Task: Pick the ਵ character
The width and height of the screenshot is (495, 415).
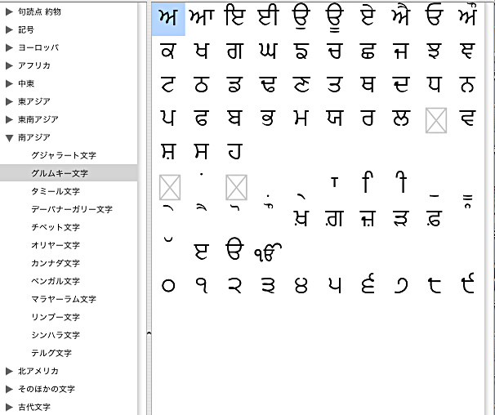Action: [467, 118]
